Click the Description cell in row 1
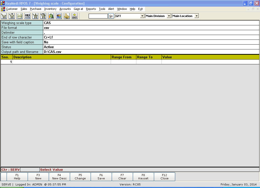260x188 pixels. click(x=62, y=62)
